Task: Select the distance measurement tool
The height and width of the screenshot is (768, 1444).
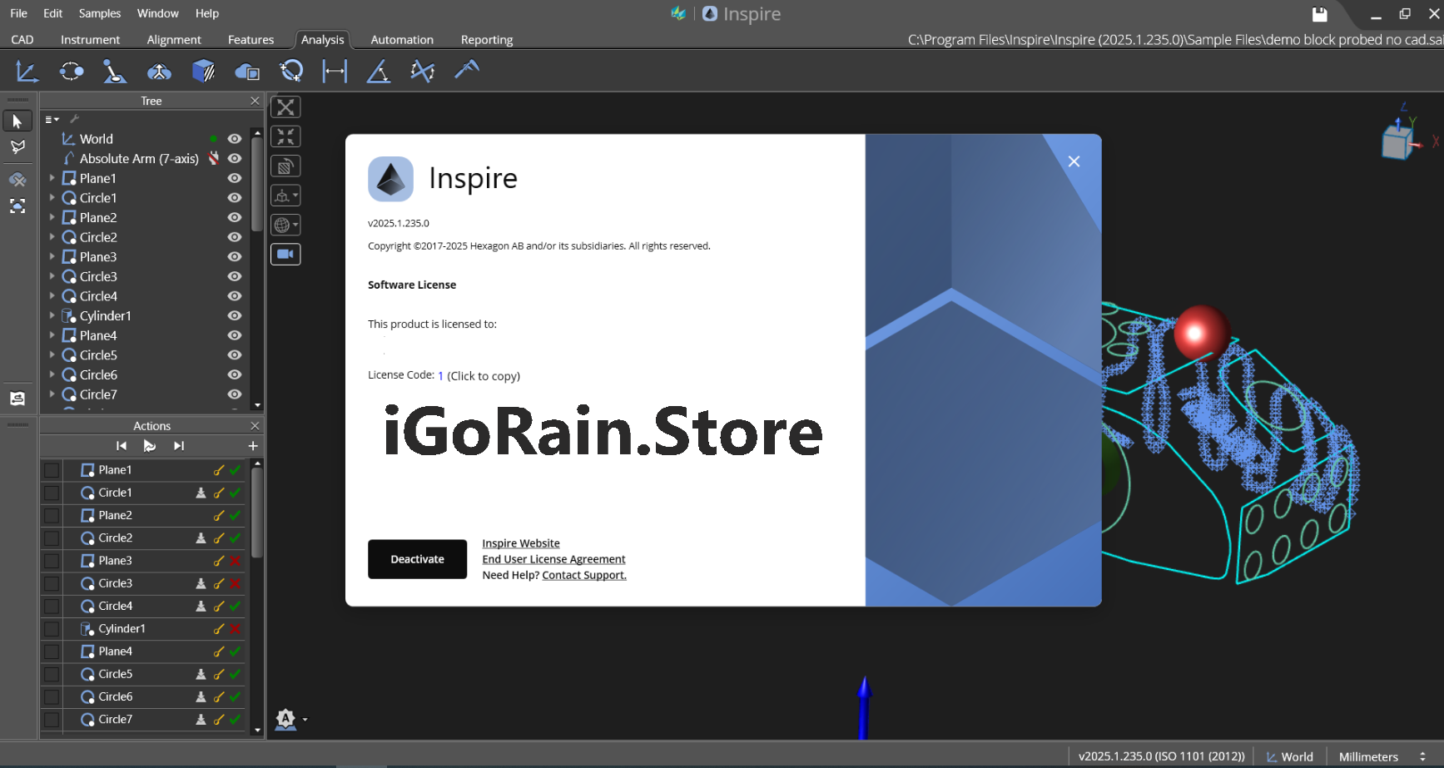Action: click(x=334, y=72)
